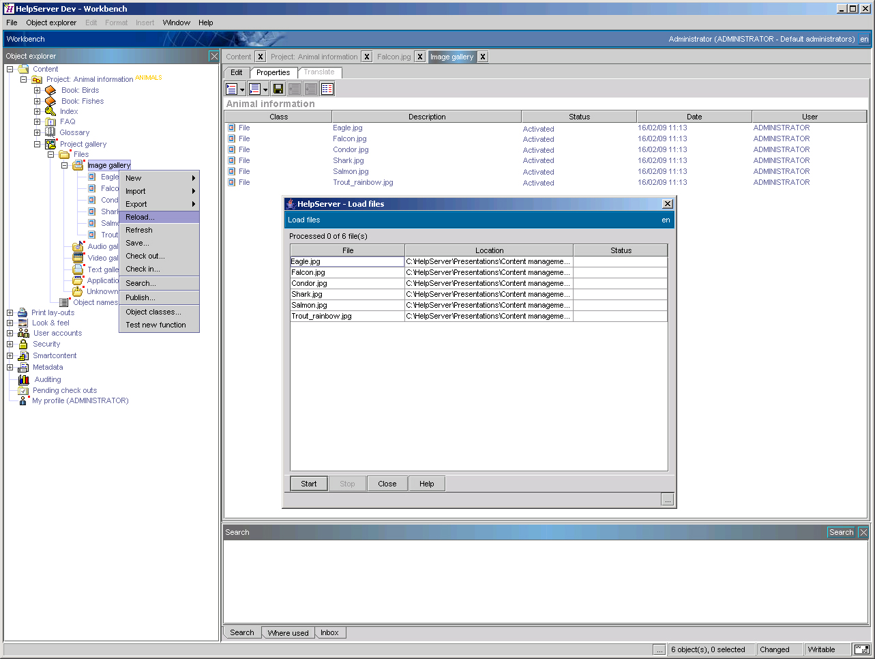
Task: Open the first list view toolbar icon
Action: coord(231,88)
